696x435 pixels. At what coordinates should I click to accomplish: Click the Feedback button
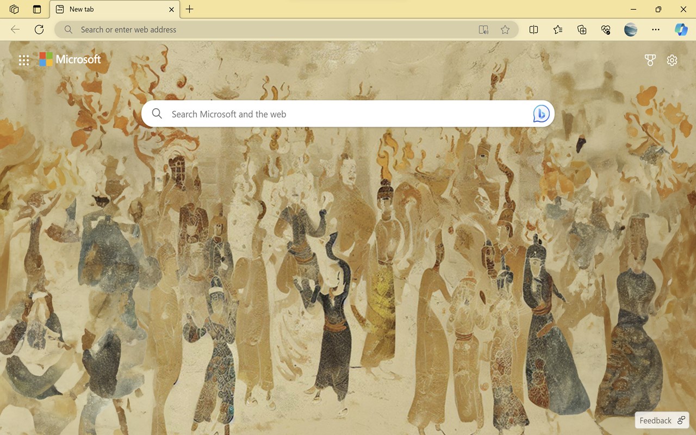(662, 420)
